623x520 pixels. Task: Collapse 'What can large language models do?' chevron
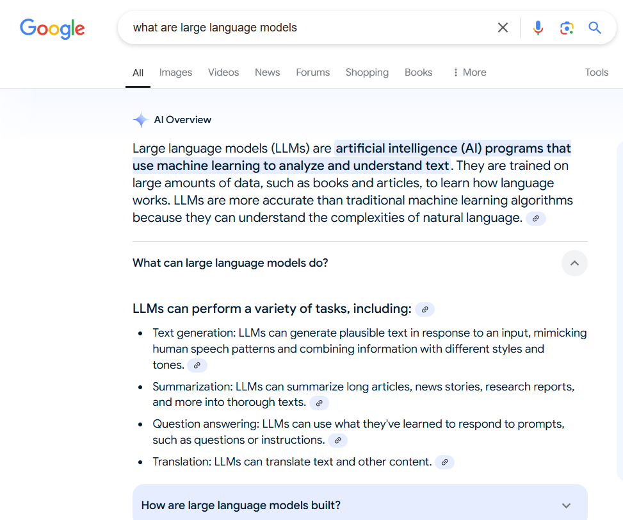point(574,263)
